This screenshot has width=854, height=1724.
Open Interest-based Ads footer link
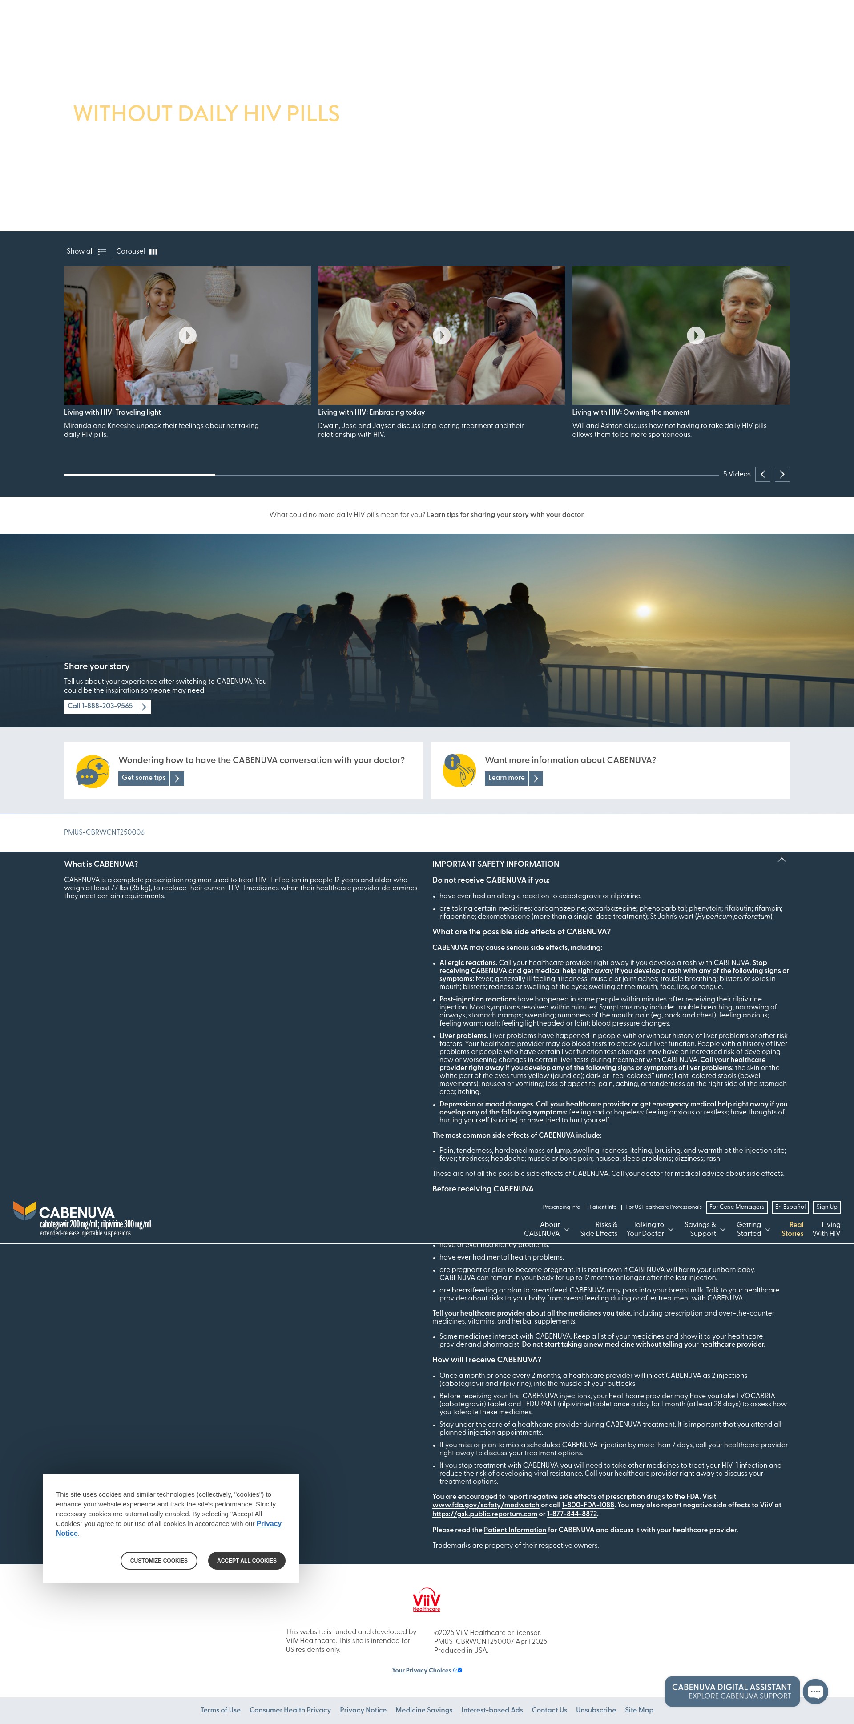(x=492, y=1710)
